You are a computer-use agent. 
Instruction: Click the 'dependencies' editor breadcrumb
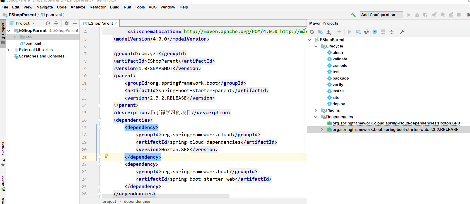point(137,201)
